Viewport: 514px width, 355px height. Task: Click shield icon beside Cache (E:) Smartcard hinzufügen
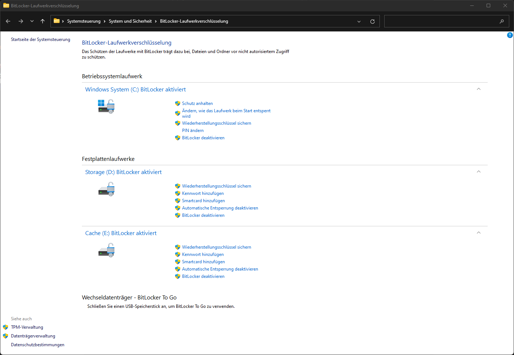[178, 262]
